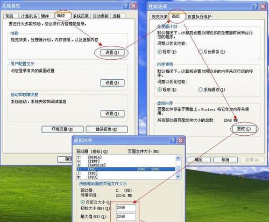Select drive F: [MEDIA] in the list

[x=126, y=157]
